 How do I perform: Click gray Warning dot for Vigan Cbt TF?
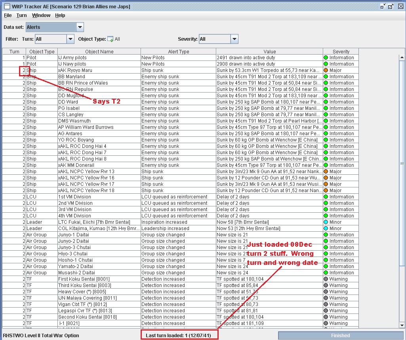click(326, 304)
